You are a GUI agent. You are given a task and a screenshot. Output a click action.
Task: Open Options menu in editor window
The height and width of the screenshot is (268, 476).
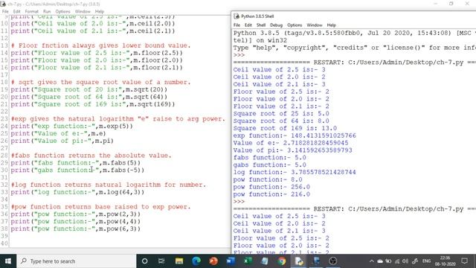(62, 12)
